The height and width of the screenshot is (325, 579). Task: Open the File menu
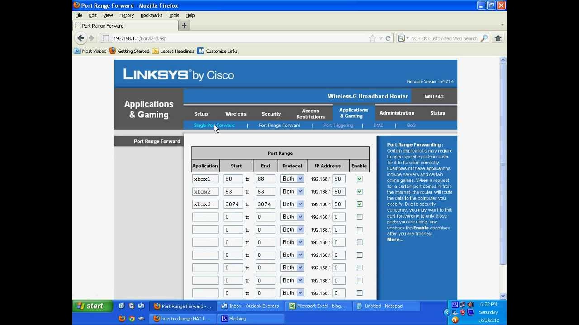coord(79,15)
